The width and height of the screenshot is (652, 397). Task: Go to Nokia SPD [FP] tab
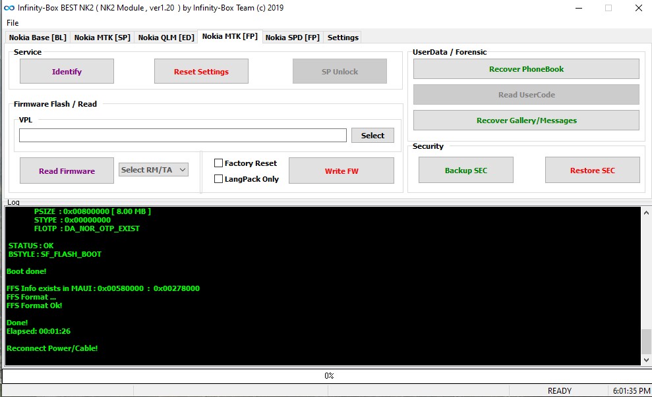coord(292,38)
